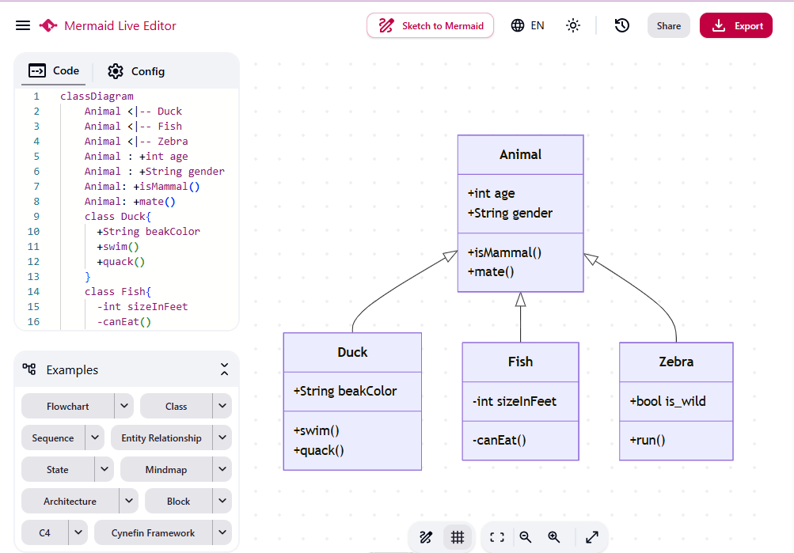Image resolution: width=794 pixels, height=553 pixels.
Task: Click '-int sizeInFeet' in Fish box
Action: (x=514, y=401)
